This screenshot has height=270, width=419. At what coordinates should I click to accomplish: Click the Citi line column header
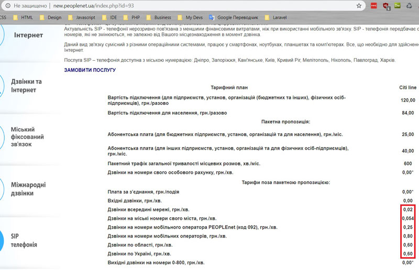[408, 87]
